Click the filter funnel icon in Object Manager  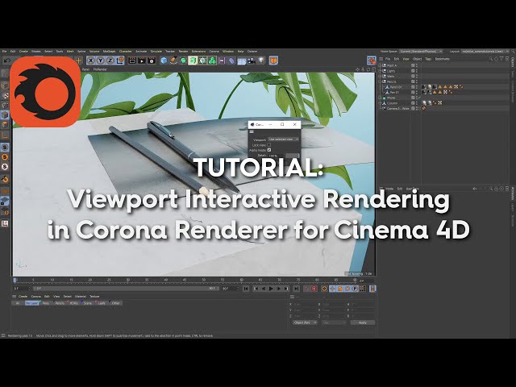[x=501, y=59]
